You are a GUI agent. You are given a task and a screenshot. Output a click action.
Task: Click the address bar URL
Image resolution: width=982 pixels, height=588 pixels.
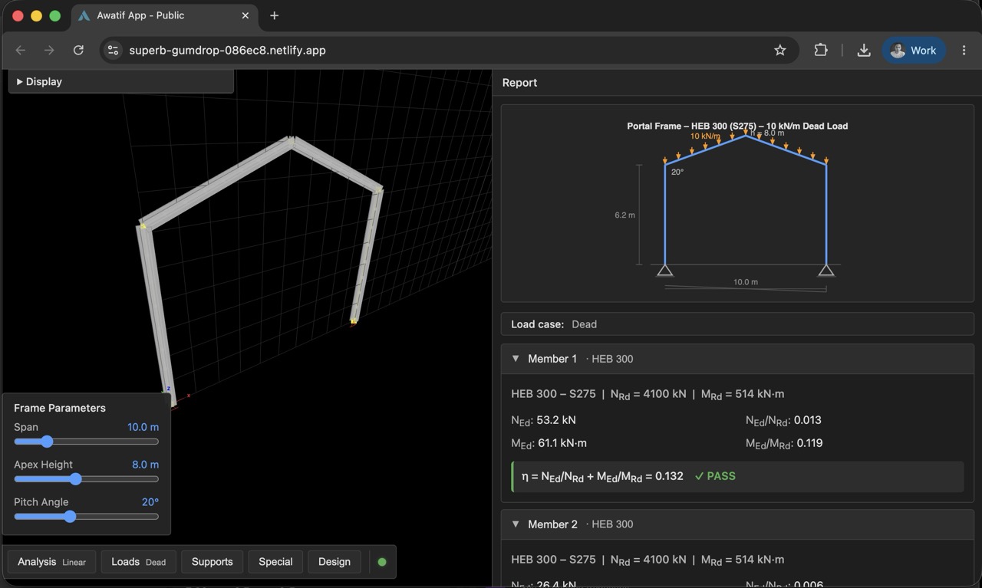[227, 50]
